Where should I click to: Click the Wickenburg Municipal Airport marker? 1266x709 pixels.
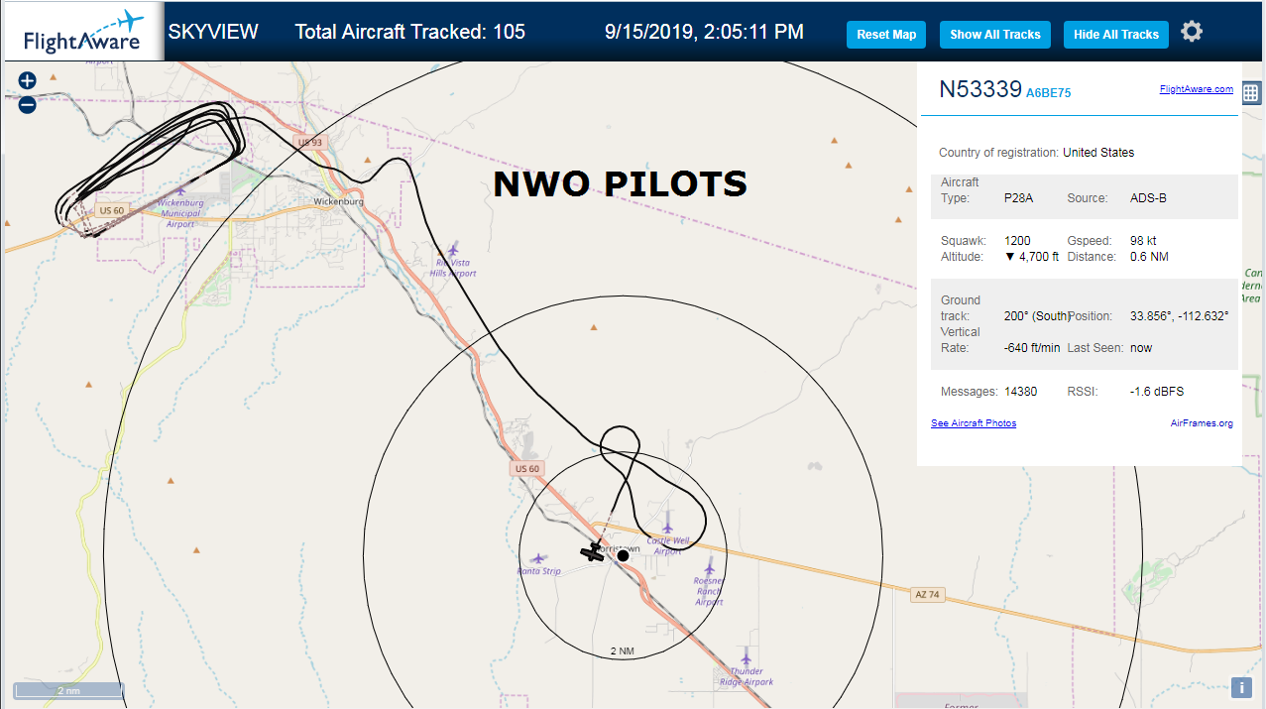(181, 189)
